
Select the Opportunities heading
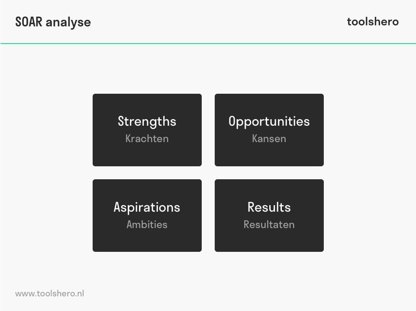pyautogui.click(x=269, y=121)
